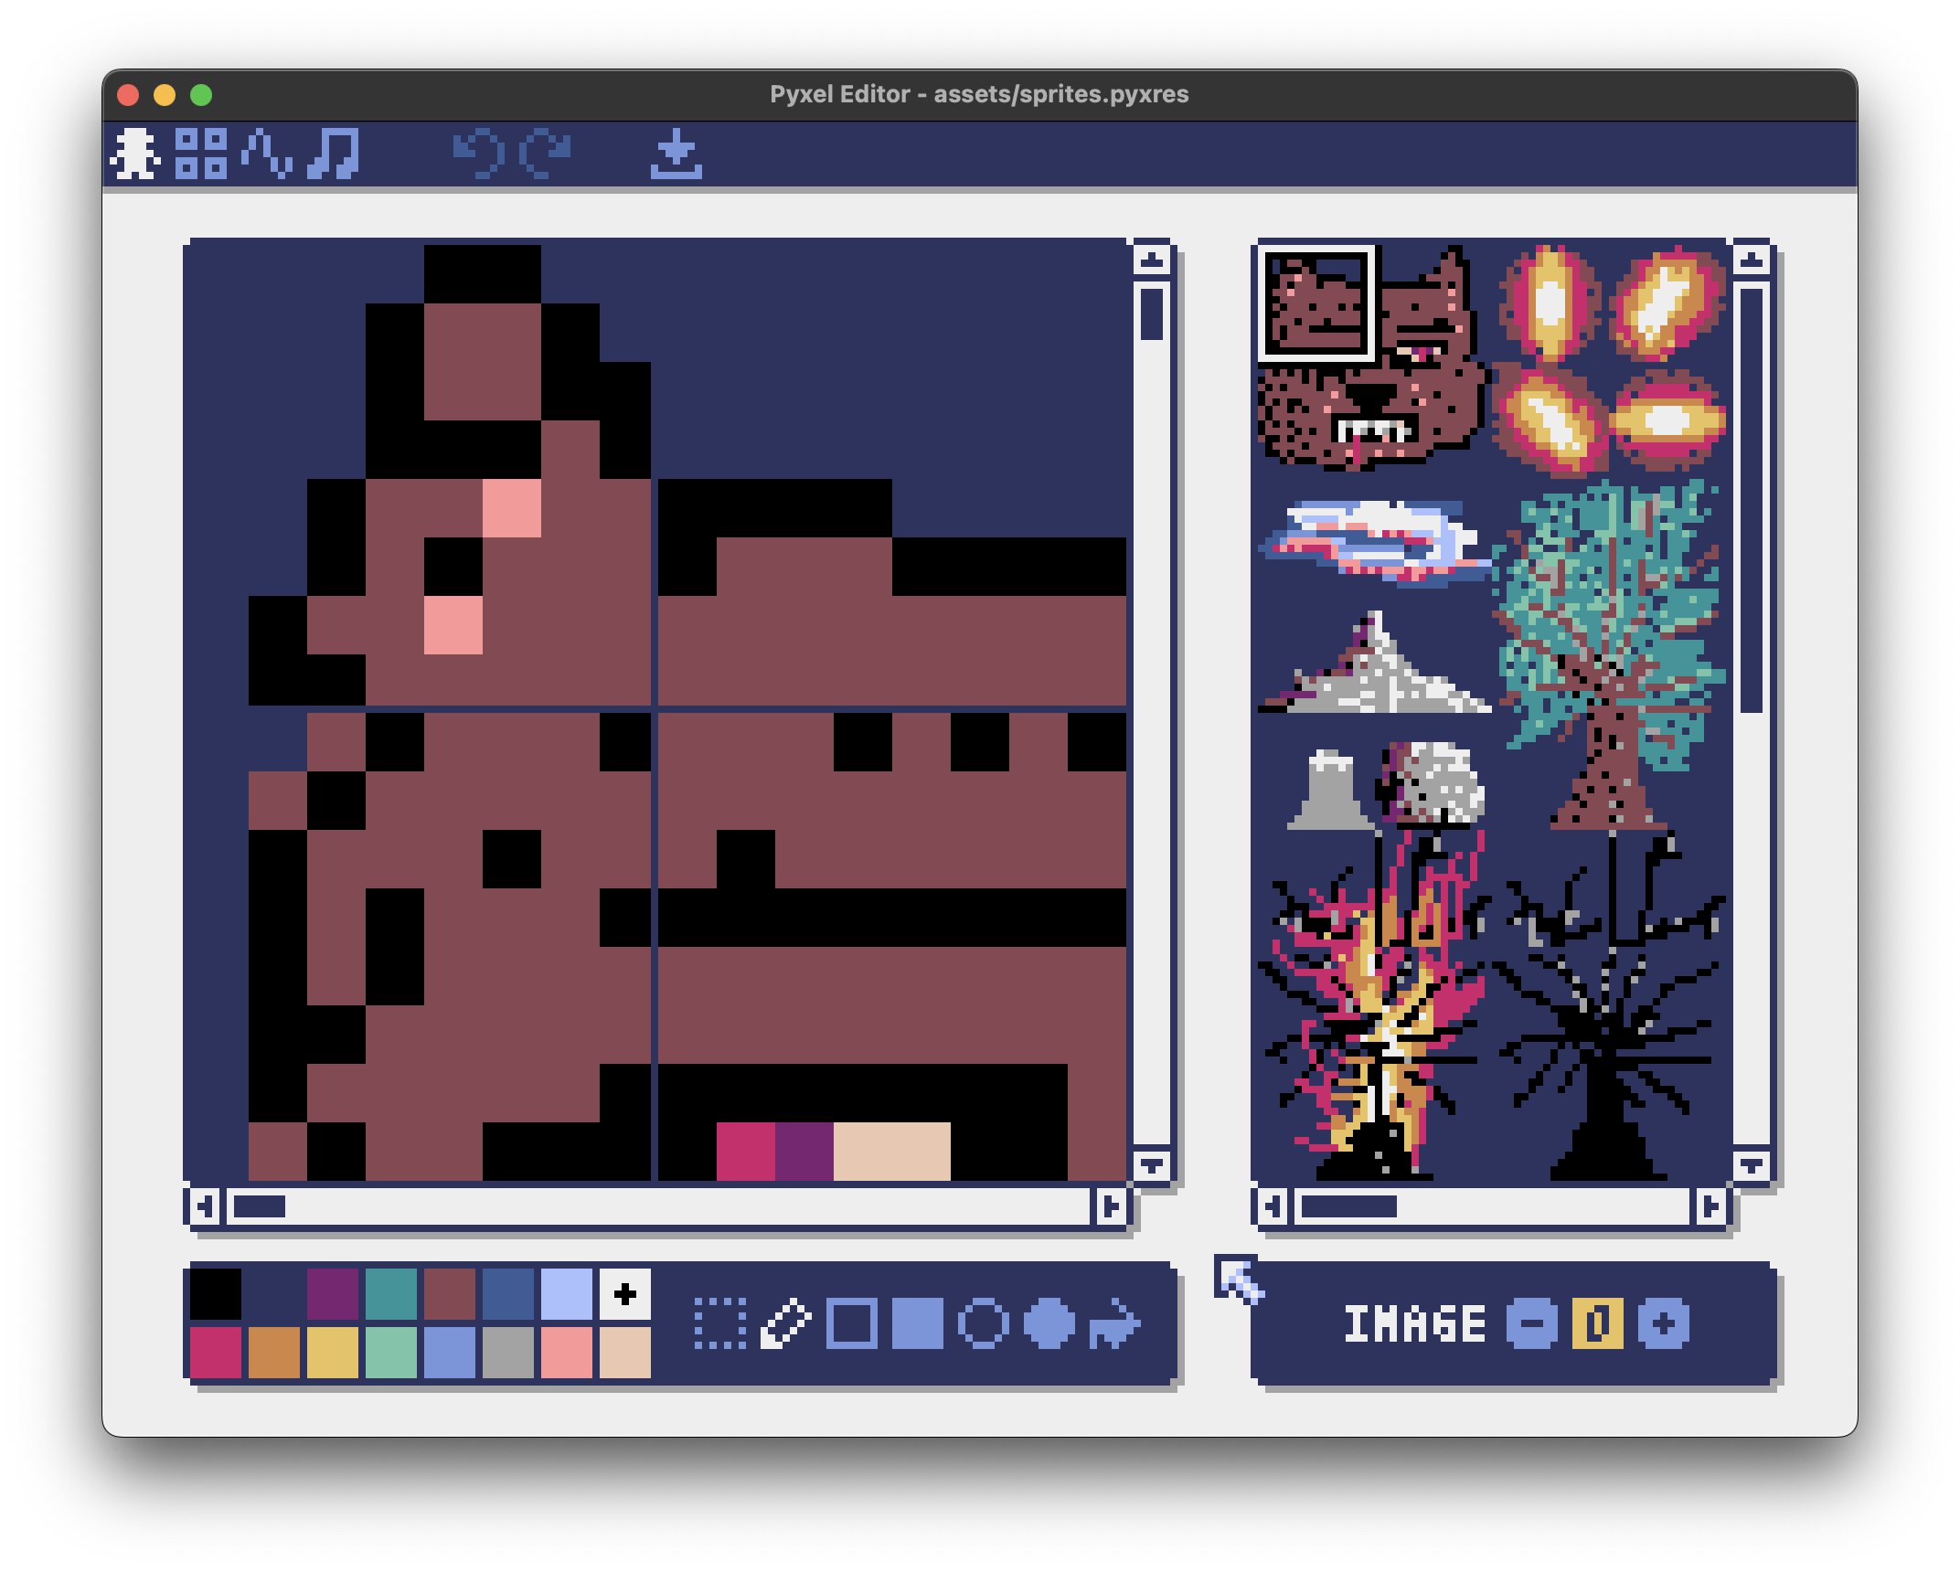Click the Save download icon

pyautogui.click(x=676, y=153)
